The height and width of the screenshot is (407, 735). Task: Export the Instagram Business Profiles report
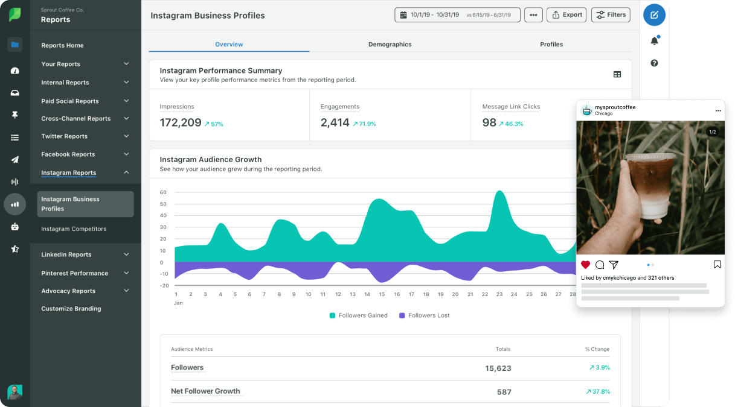coord(566,14)
